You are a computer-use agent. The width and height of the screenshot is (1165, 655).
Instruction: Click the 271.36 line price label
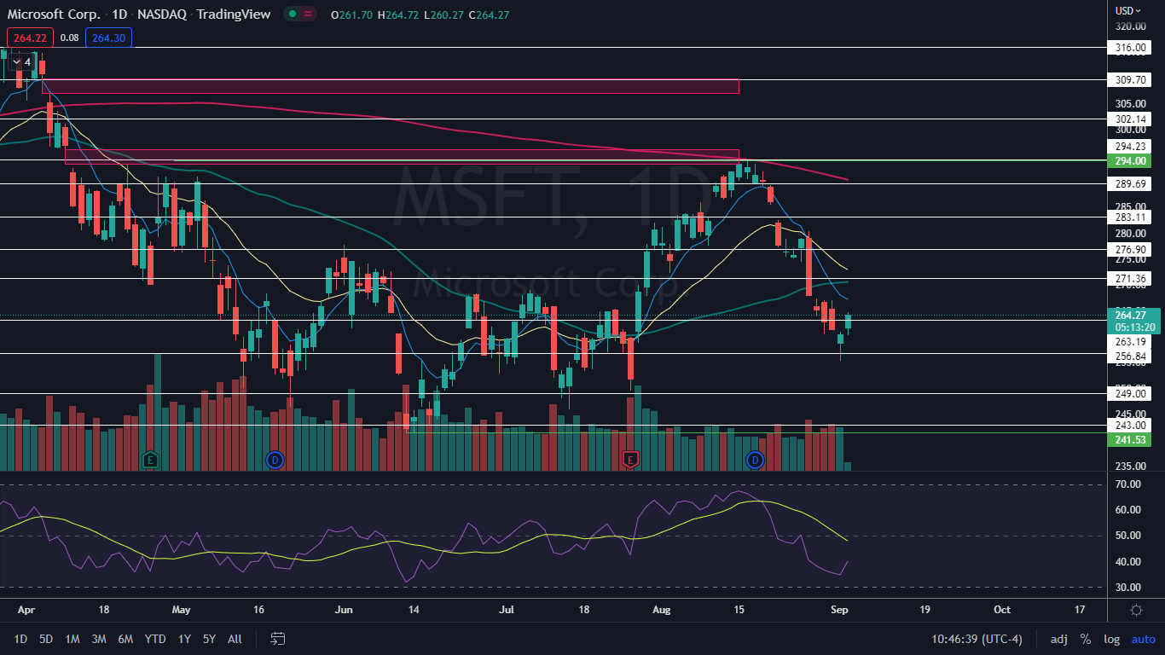coord(1131,279)
